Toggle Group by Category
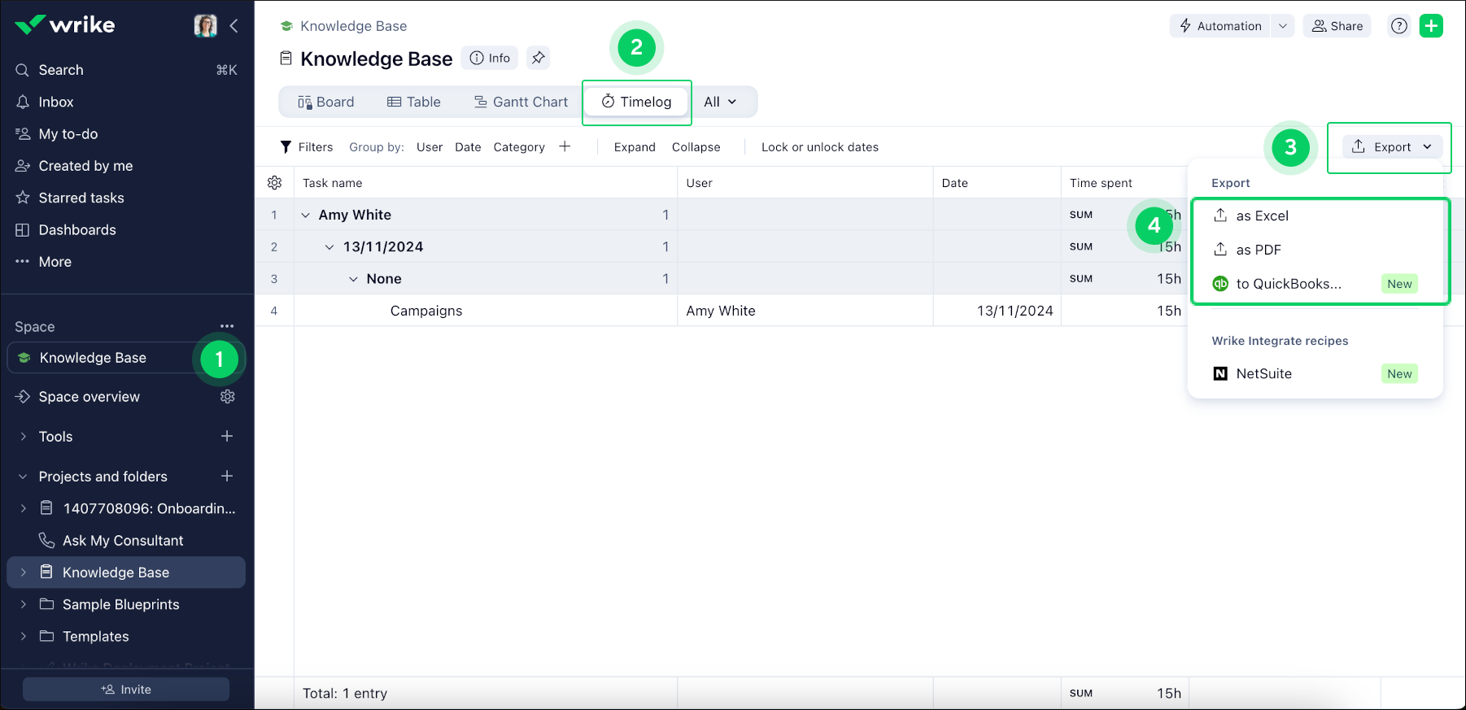Screen dimensions: 1466x710 tap(519, 147)
